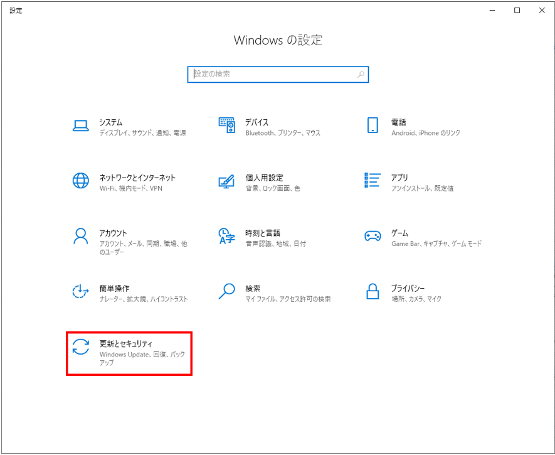The image size is (555, 455).
Task: Click the text Android、iPhone のリンク
Action: (426, 133)
